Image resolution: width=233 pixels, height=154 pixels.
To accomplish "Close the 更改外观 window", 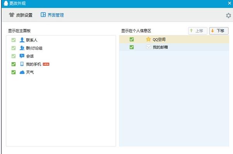I will coord(230,3).
